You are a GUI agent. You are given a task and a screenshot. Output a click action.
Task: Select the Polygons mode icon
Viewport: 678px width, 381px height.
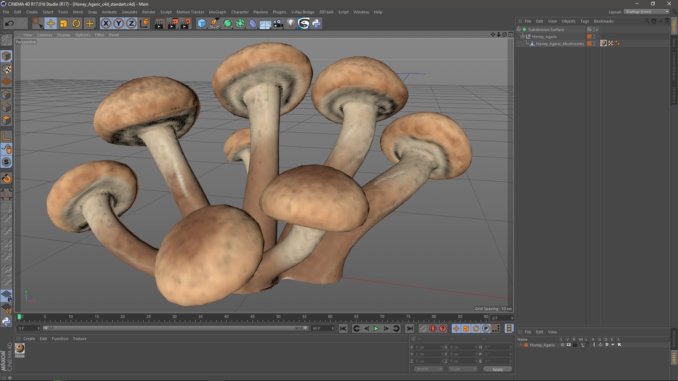click(x=6, y=121)
